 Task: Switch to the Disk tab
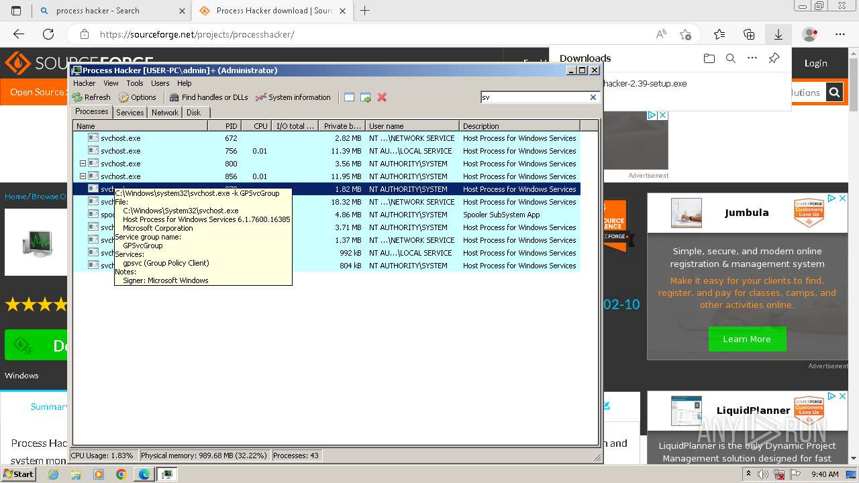tap(194, 113)
